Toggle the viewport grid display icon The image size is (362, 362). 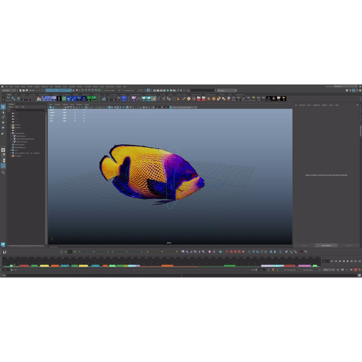pos(86,107)
